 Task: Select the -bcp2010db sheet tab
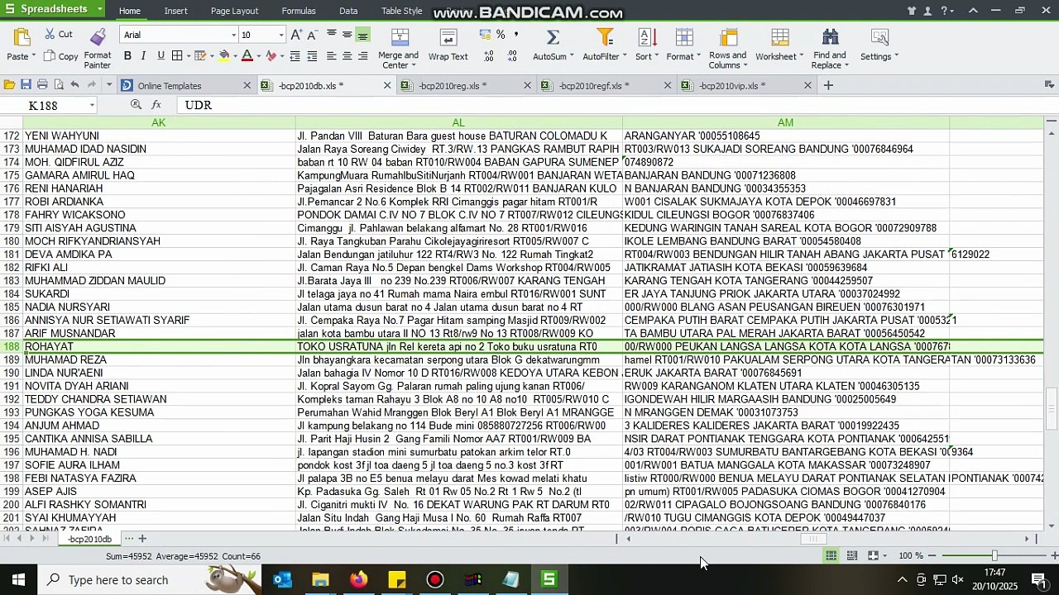pyautogui.click(x=89, y=540)
